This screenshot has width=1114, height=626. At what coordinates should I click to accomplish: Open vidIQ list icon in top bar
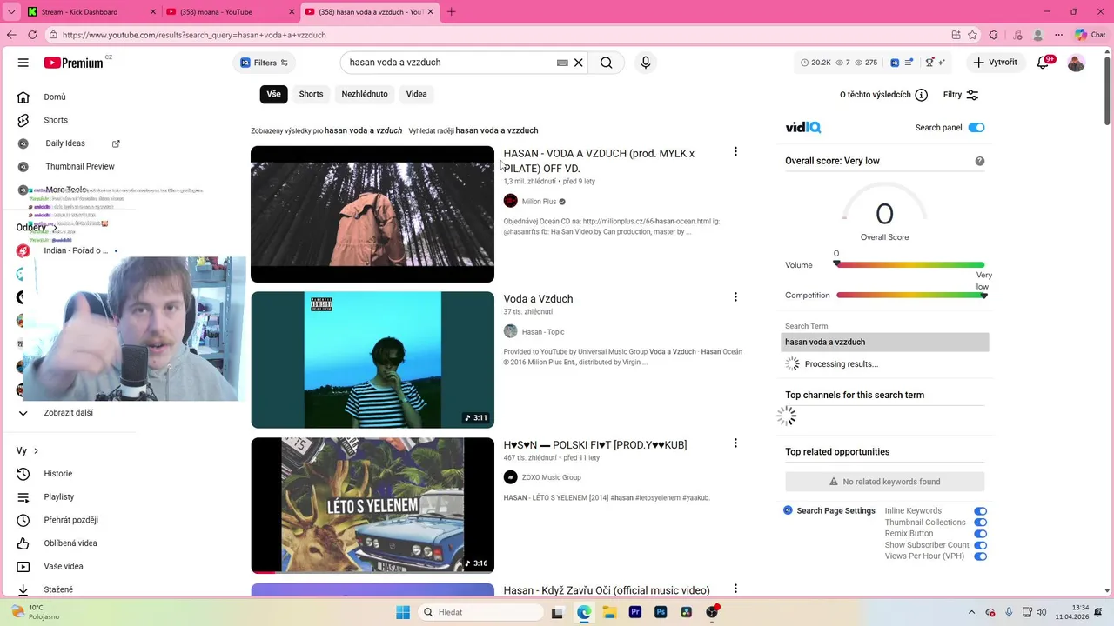pyautogui.click(x=909, y=63)
